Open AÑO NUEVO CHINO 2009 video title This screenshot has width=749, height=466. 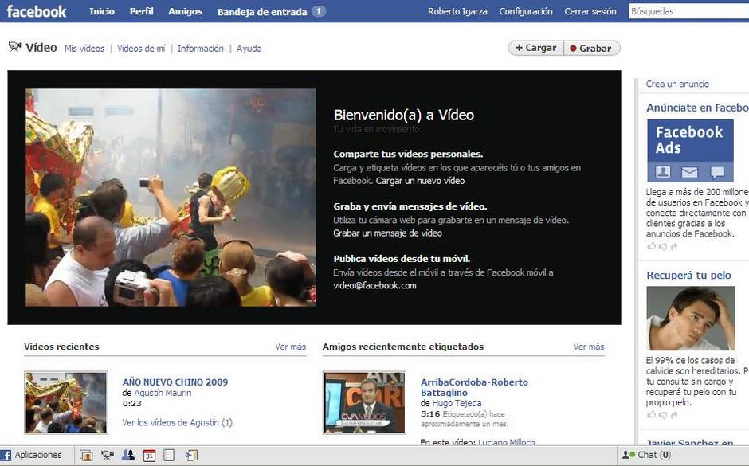[175, 382]
